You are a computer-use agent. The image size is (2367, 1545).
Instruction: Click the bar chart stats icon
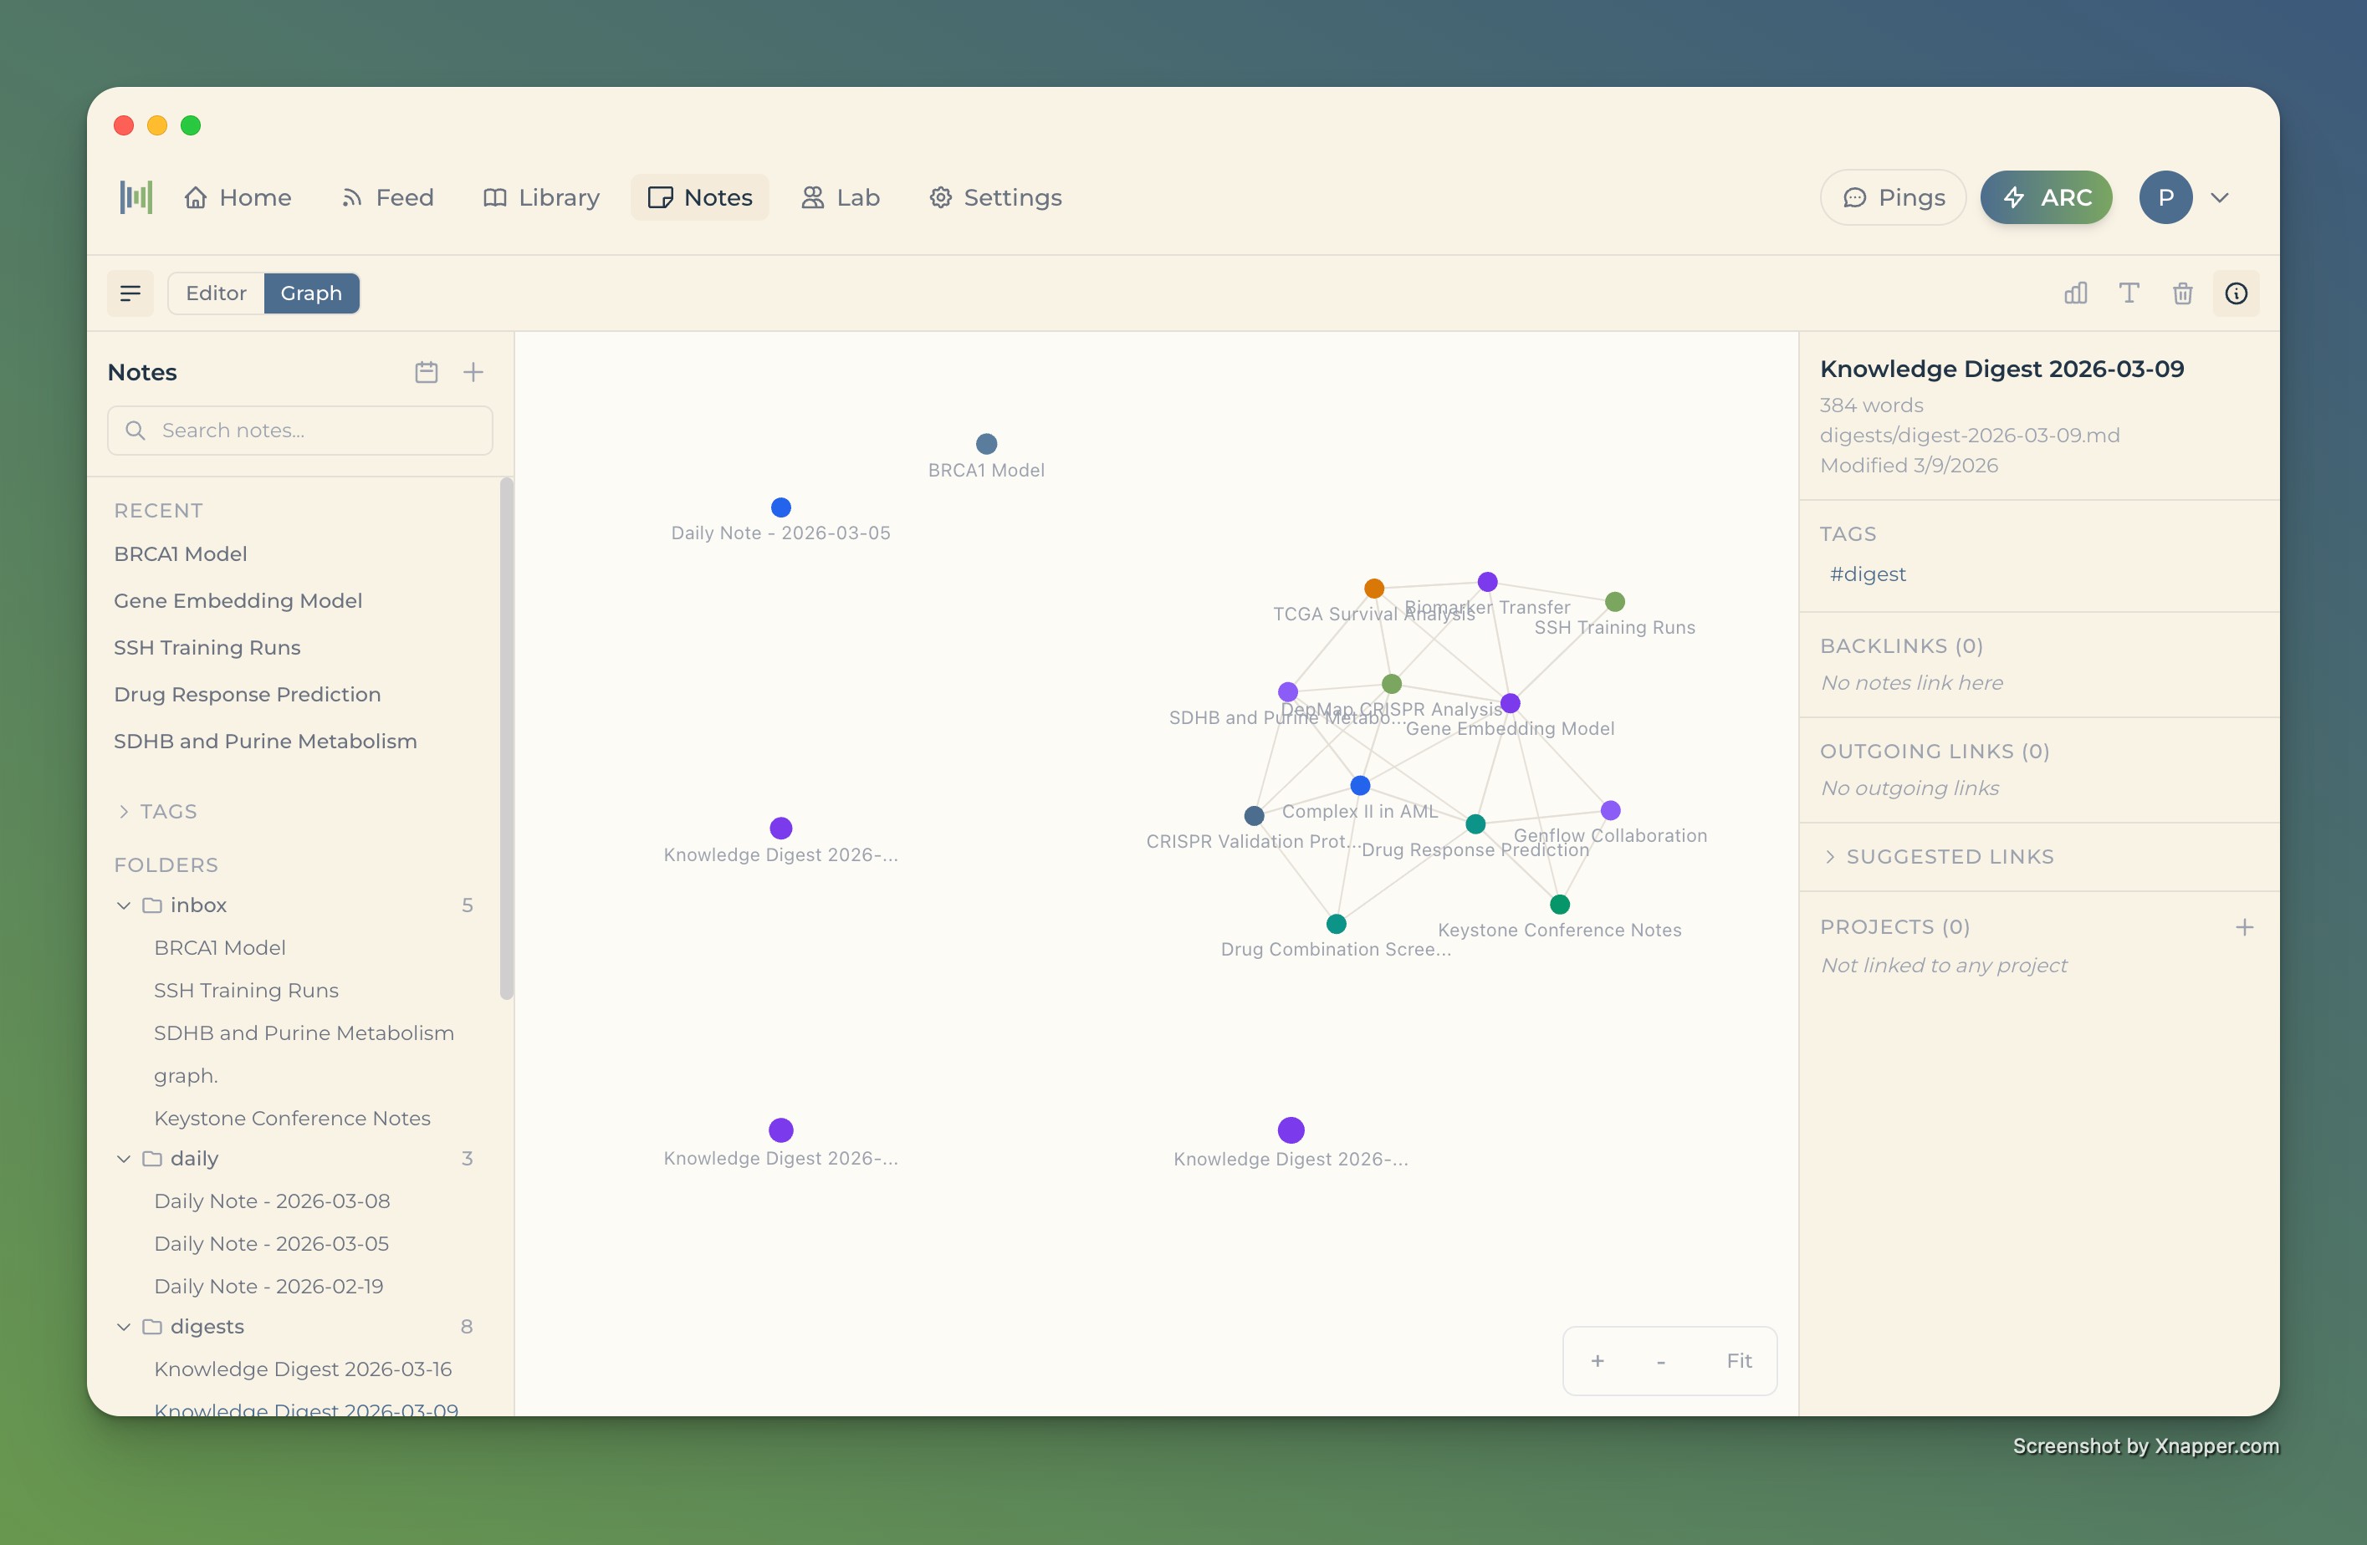coord(2074,293)
